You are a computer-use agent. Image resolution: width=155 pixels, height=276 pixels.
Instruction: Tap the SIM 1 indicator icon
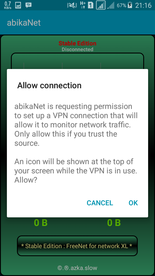tap(90, 5)
